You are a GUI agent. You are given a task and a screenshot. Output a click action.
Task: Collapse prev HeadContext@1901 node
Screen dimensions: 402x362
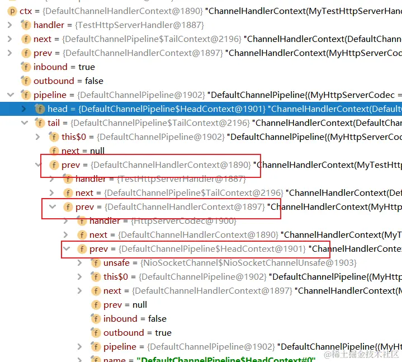click(67, 249)
